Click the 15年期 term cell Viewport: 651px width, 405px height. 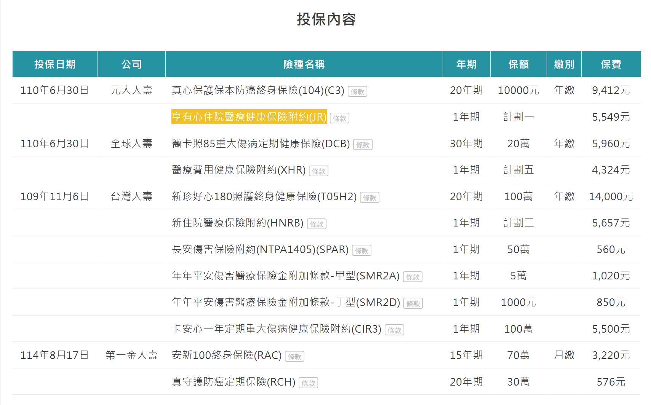[466, 355]
